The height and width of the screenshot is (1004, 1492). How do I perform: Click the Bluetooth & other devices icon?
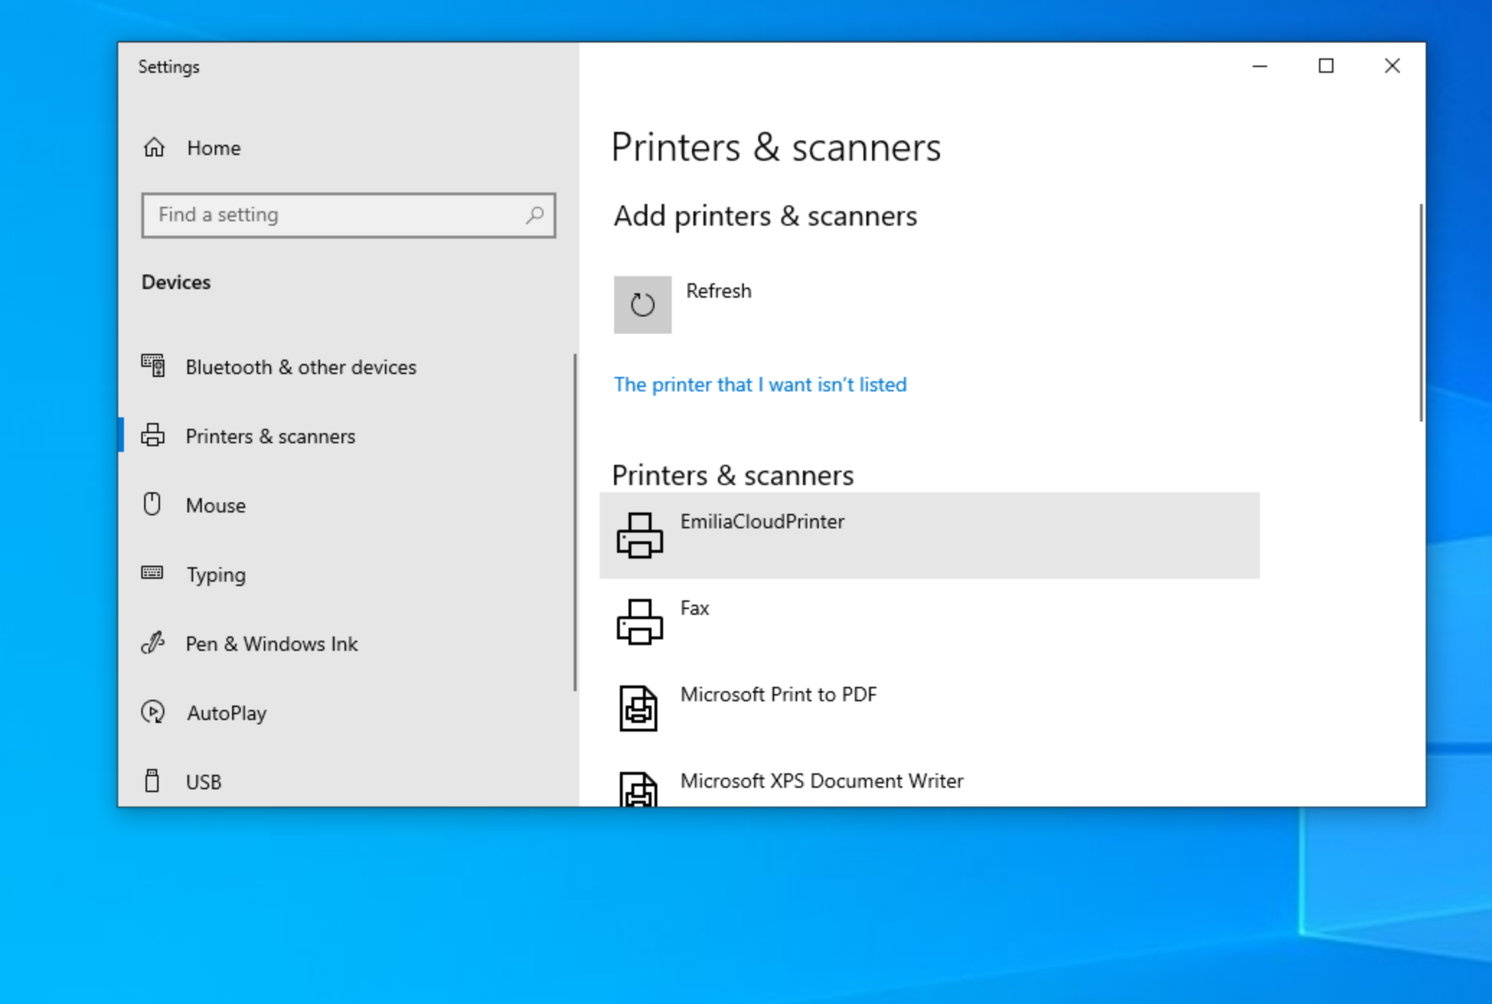pos(153,367)
